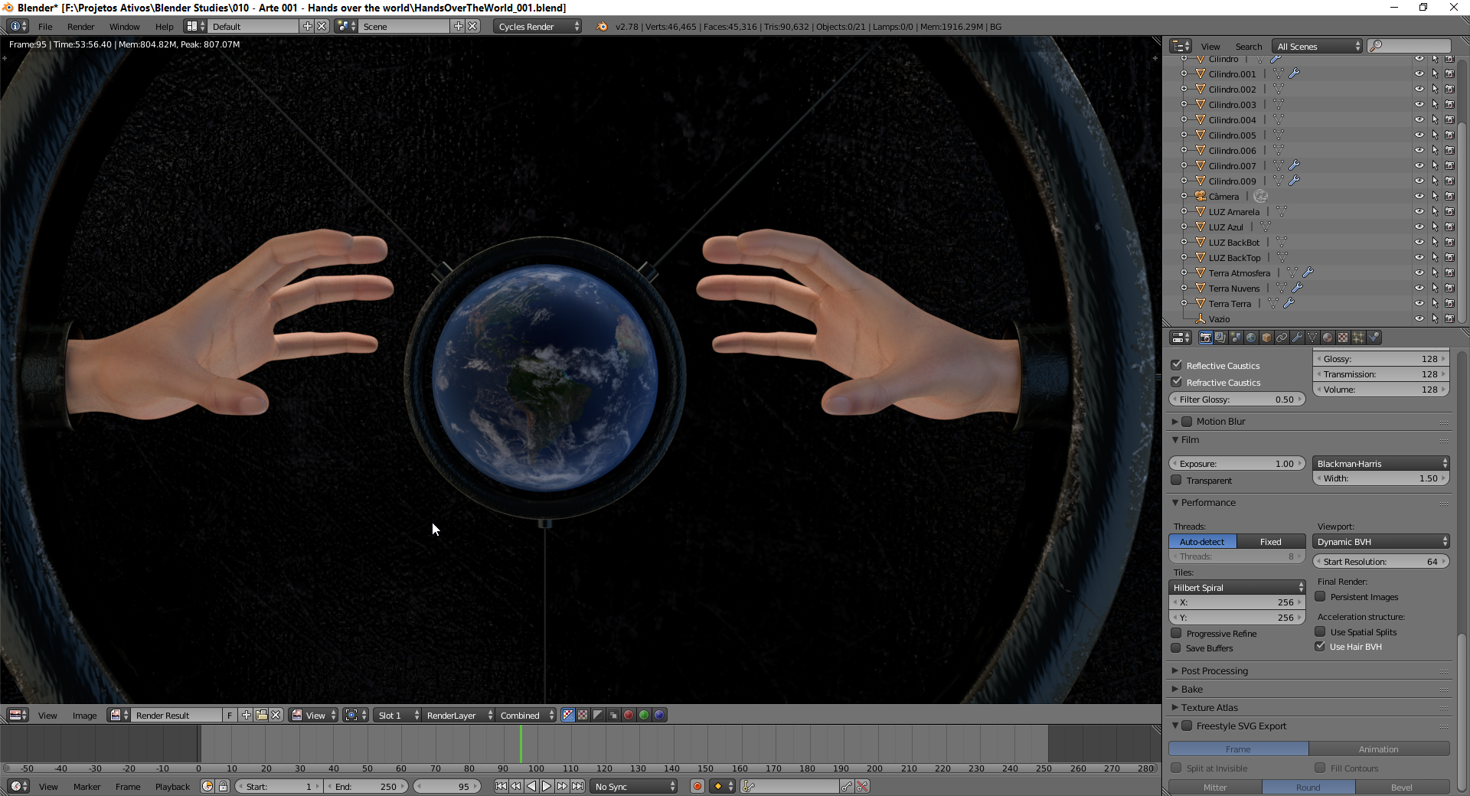The image size is (1470, 796).
Task: Open the Texture properties tab (checker icon)
Action: pyautogui.click(x=1343, y=338)
